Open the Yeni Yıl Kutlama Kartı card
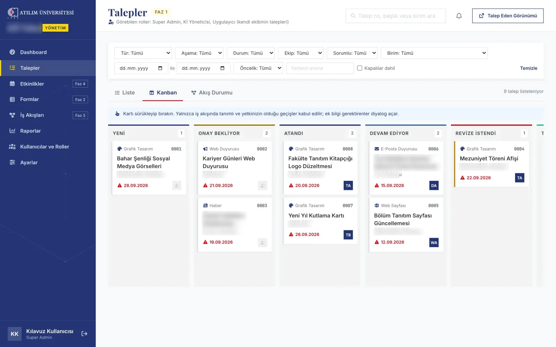Viewport: 556px width, 347px height. point(320,221)
